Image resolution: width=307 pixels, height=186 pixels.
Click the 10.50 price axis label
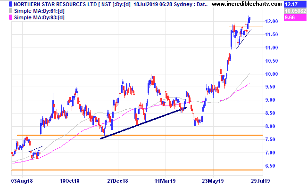coord(271,61)
